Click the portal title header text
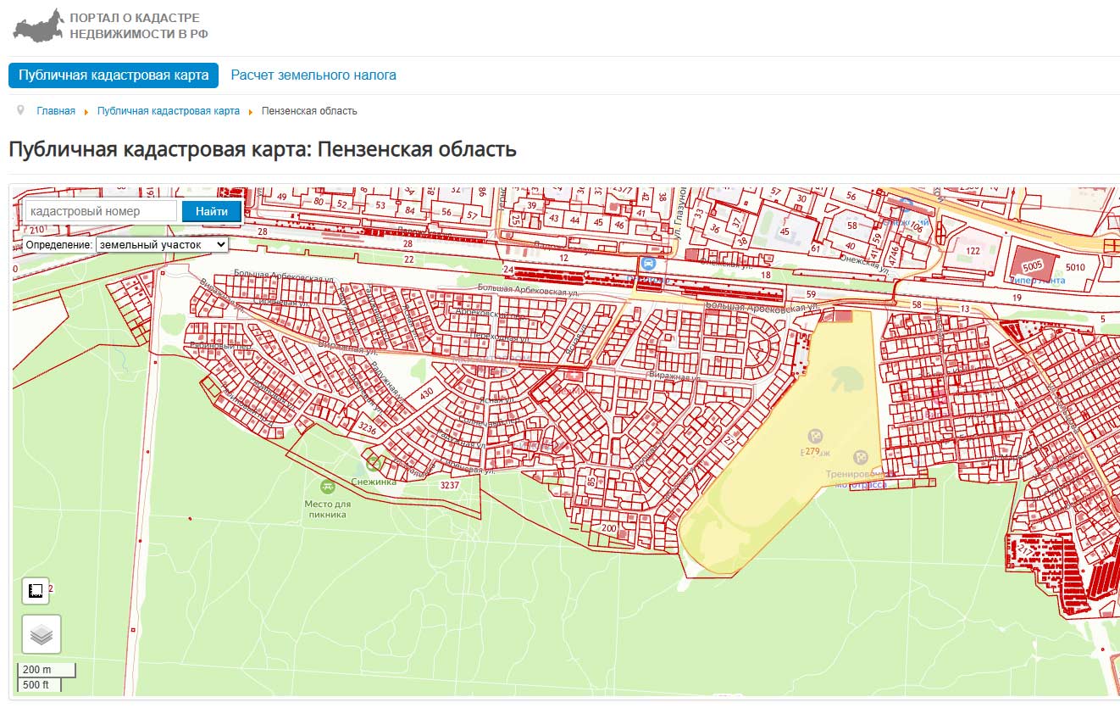This screenshot has height=719, width=1120. tap(139, 26)
